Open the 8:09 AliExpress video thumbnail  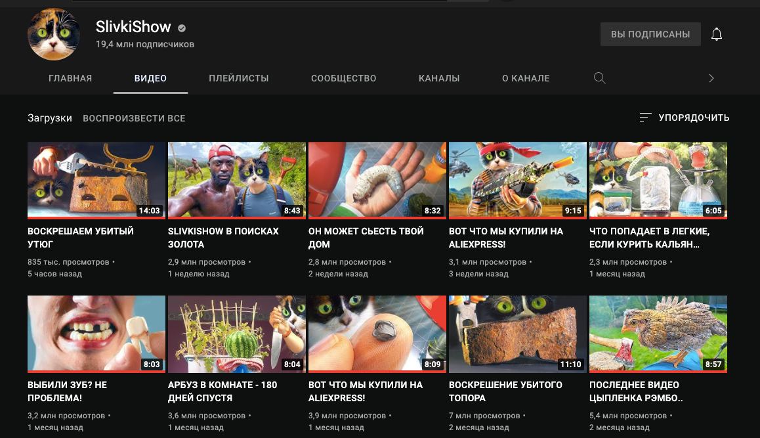coord(377,334)
